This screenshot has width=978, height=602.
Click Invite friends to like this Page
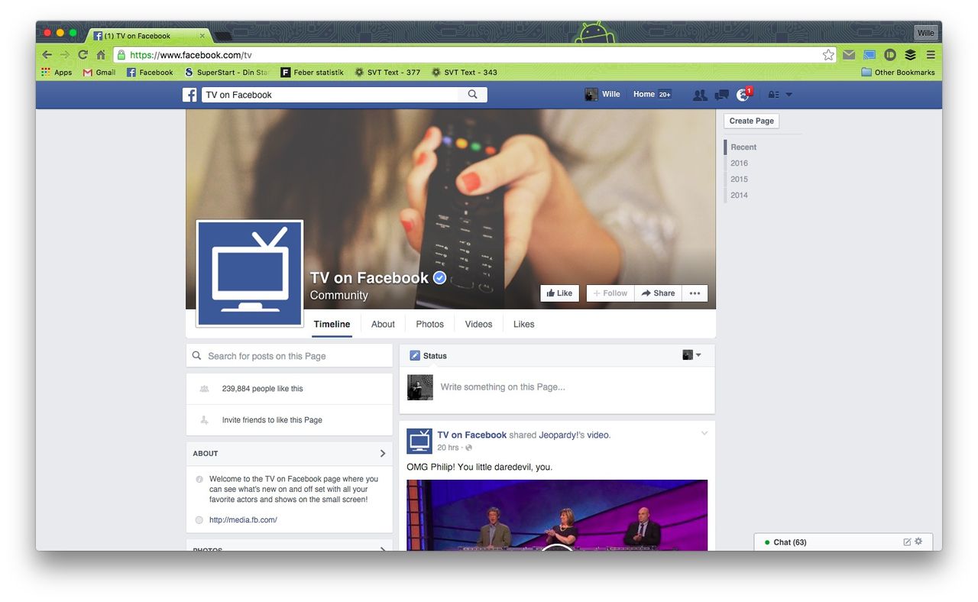point(272,420)
